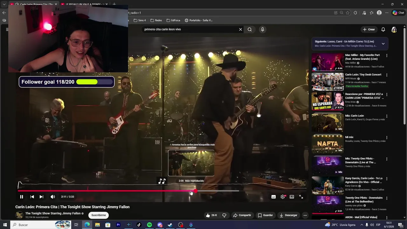Open the EdFisica bookmarks folder

click(x=173, y=20)
